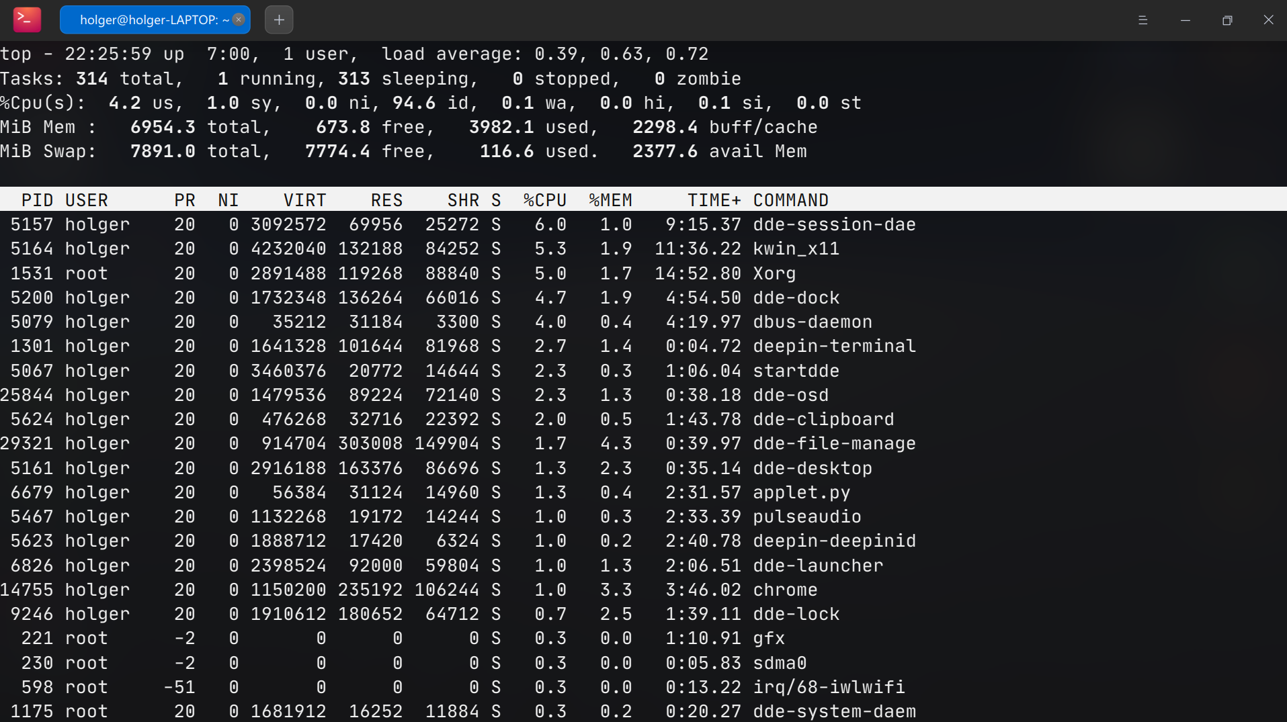The height and width of the screenshot is (722, 1287).
Task: Click the Xorg process name
Action: point(774,273)
